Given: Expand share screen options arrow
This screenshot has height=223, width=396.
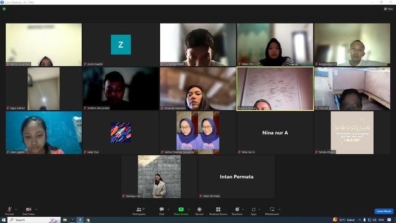Looking at the screenshot, I should coord(188,209).
